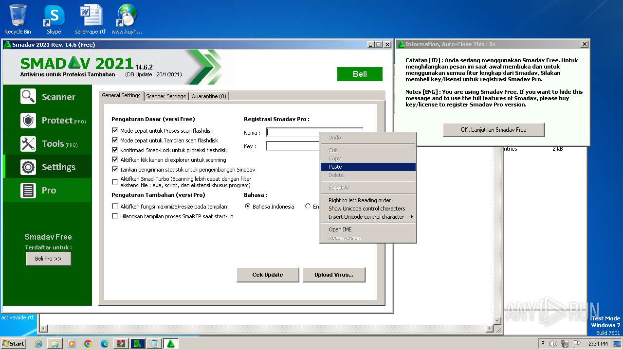This screenshot has height=350, width=623.
Task: Switch to Quarantine (0) tab
Action: pos(208,96)
